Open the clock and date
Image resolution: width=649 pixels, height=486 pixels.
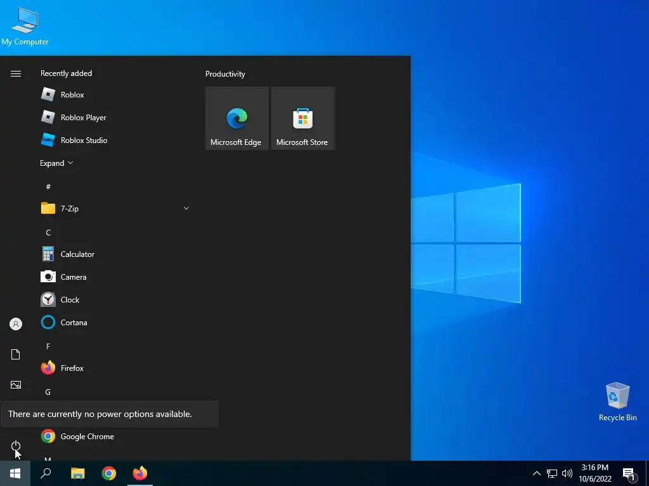[594, 473]
